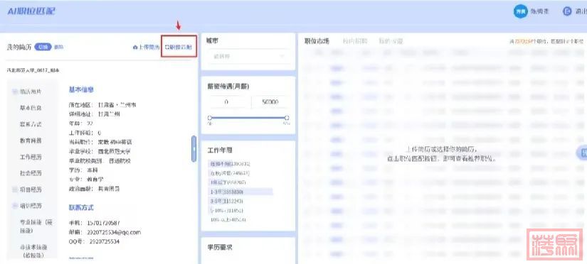
Task: Click the blue 切换 badge beside 我的简历
Action: pyautogui.click(x=43, y=47)
